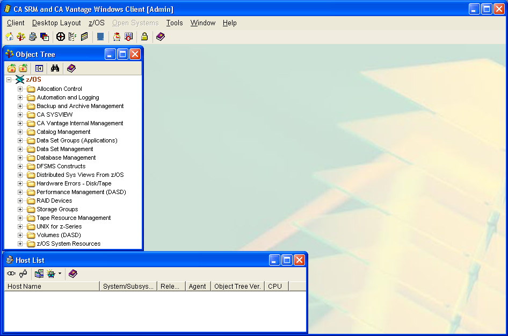Click the alarm clock icon on main toolbar
Screen dimensions: 508x336
coord(116,37)
